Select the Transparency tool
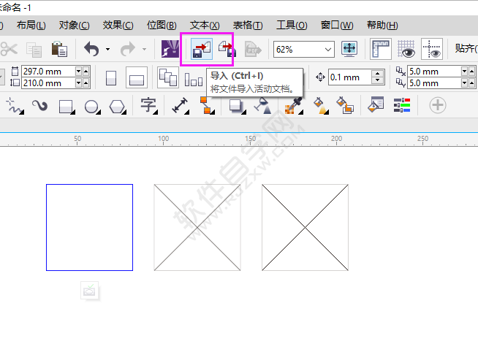Image resolution: width=478 pixels, height=352 pixels. (x=263, y=106)
